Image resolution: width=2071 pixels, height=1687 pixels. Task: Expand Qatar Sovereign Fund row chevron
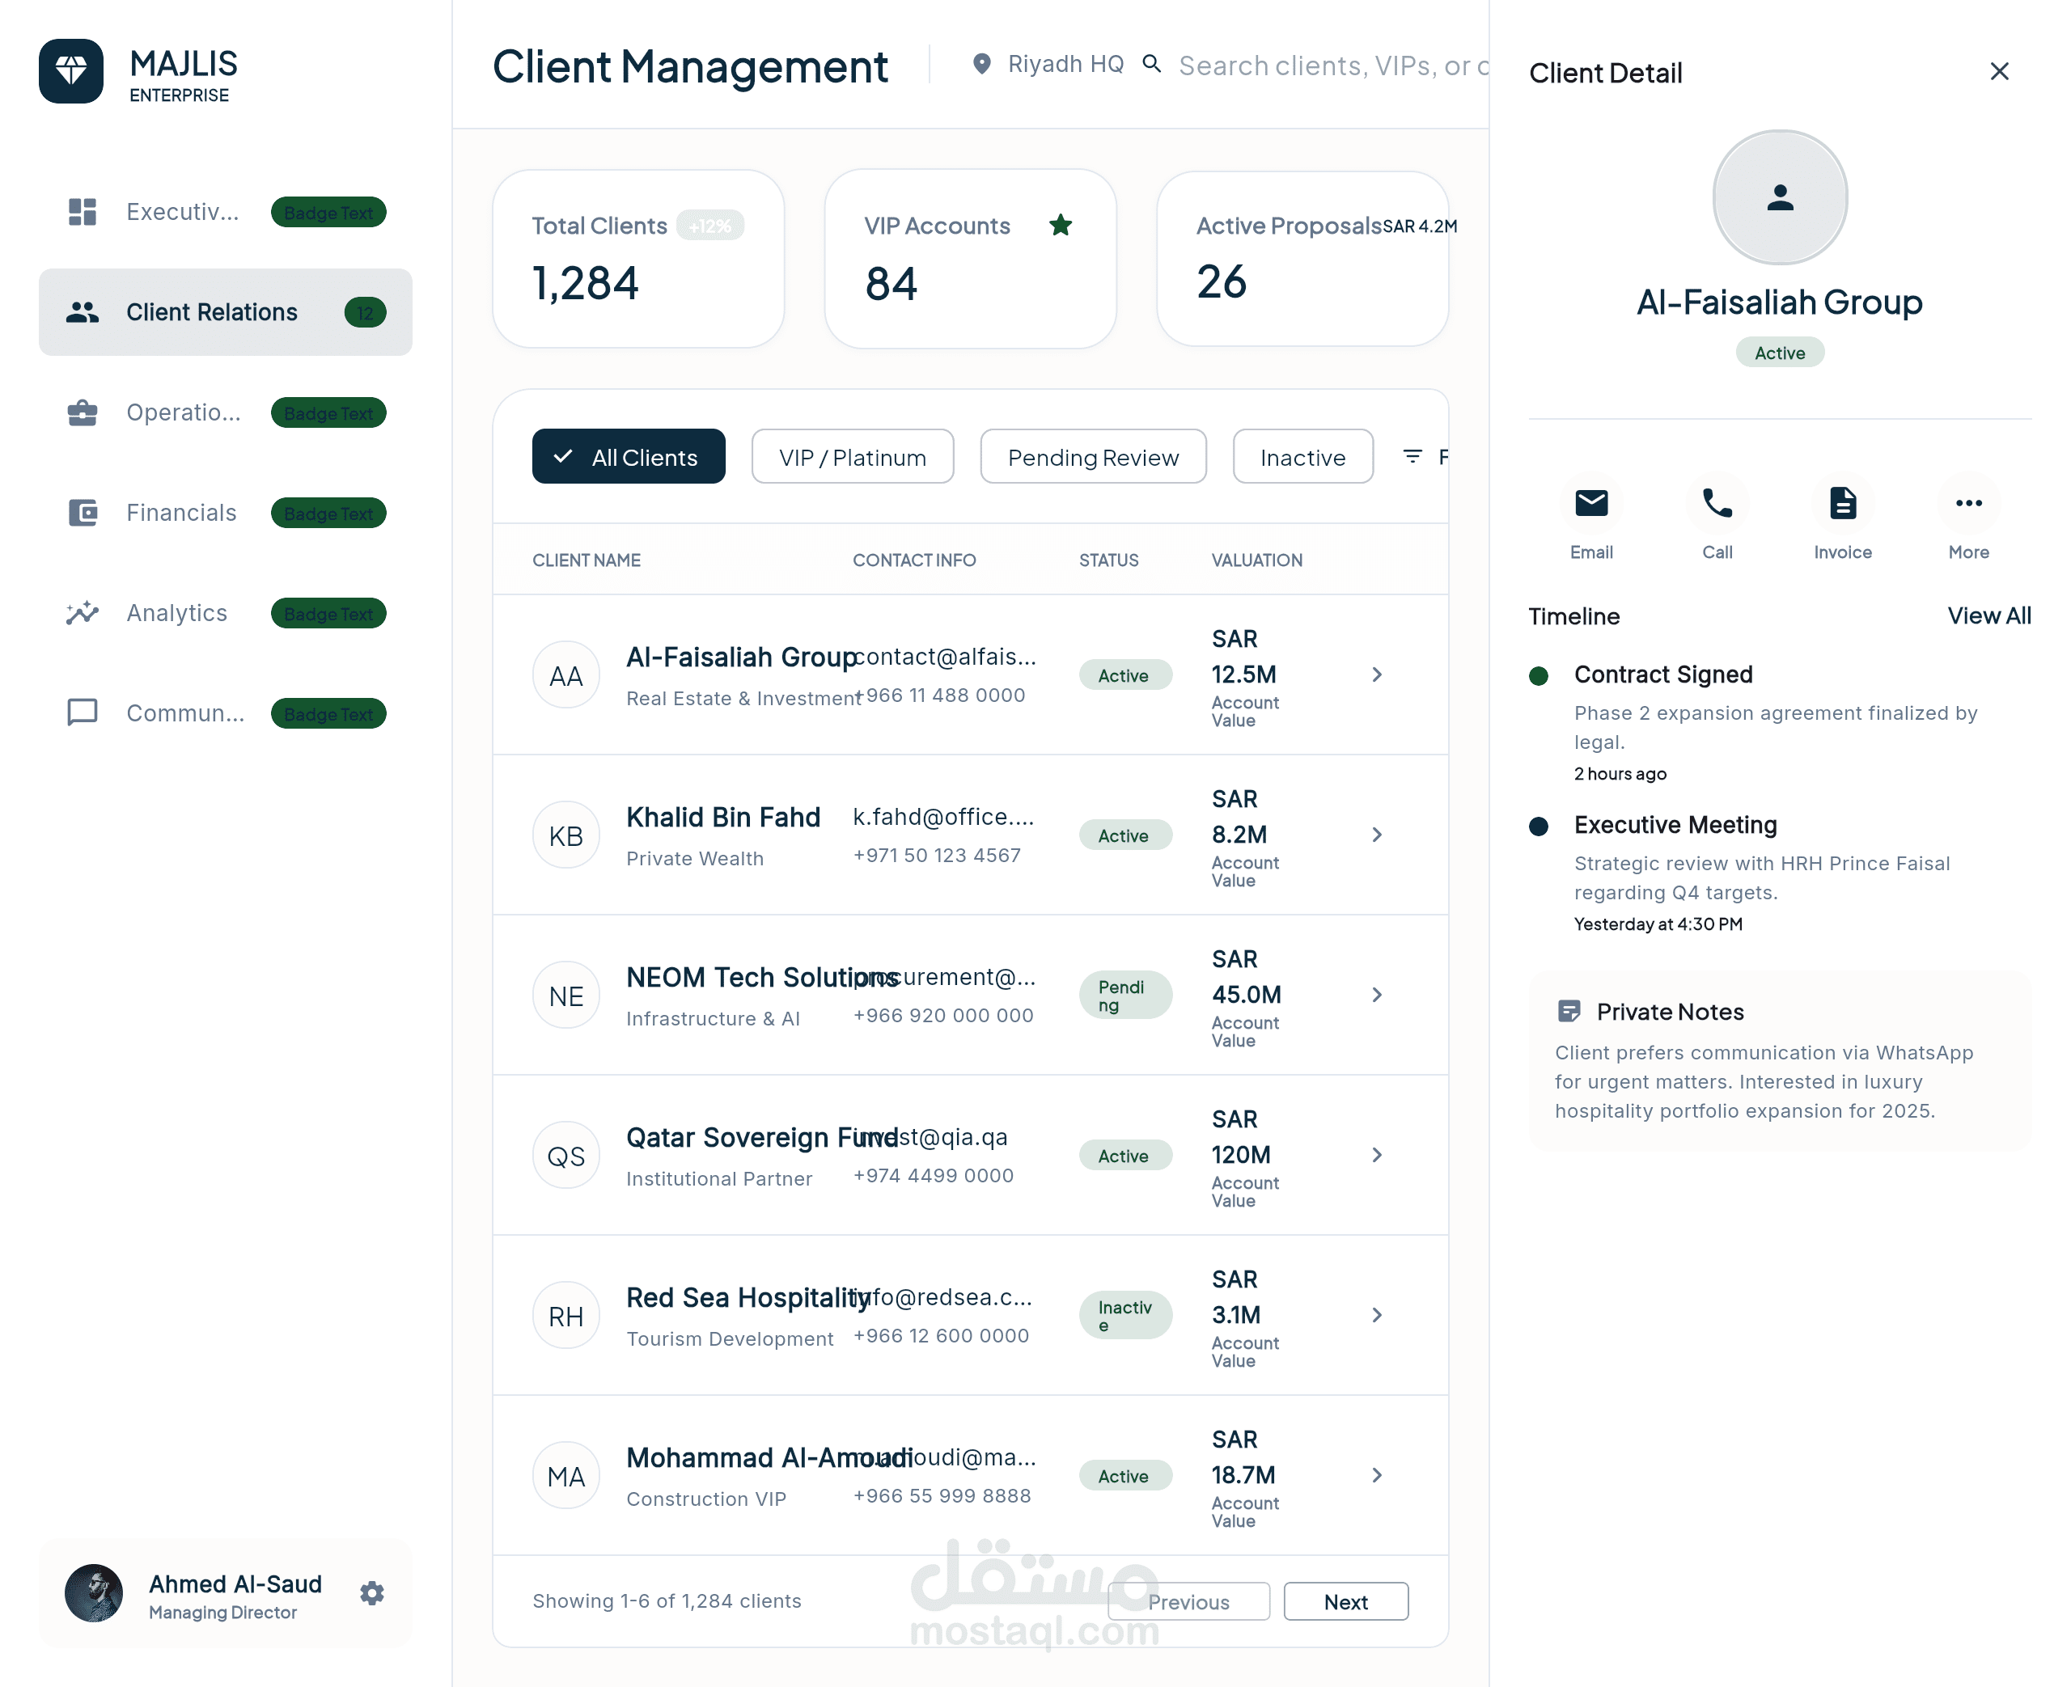coord(1376,1155)
